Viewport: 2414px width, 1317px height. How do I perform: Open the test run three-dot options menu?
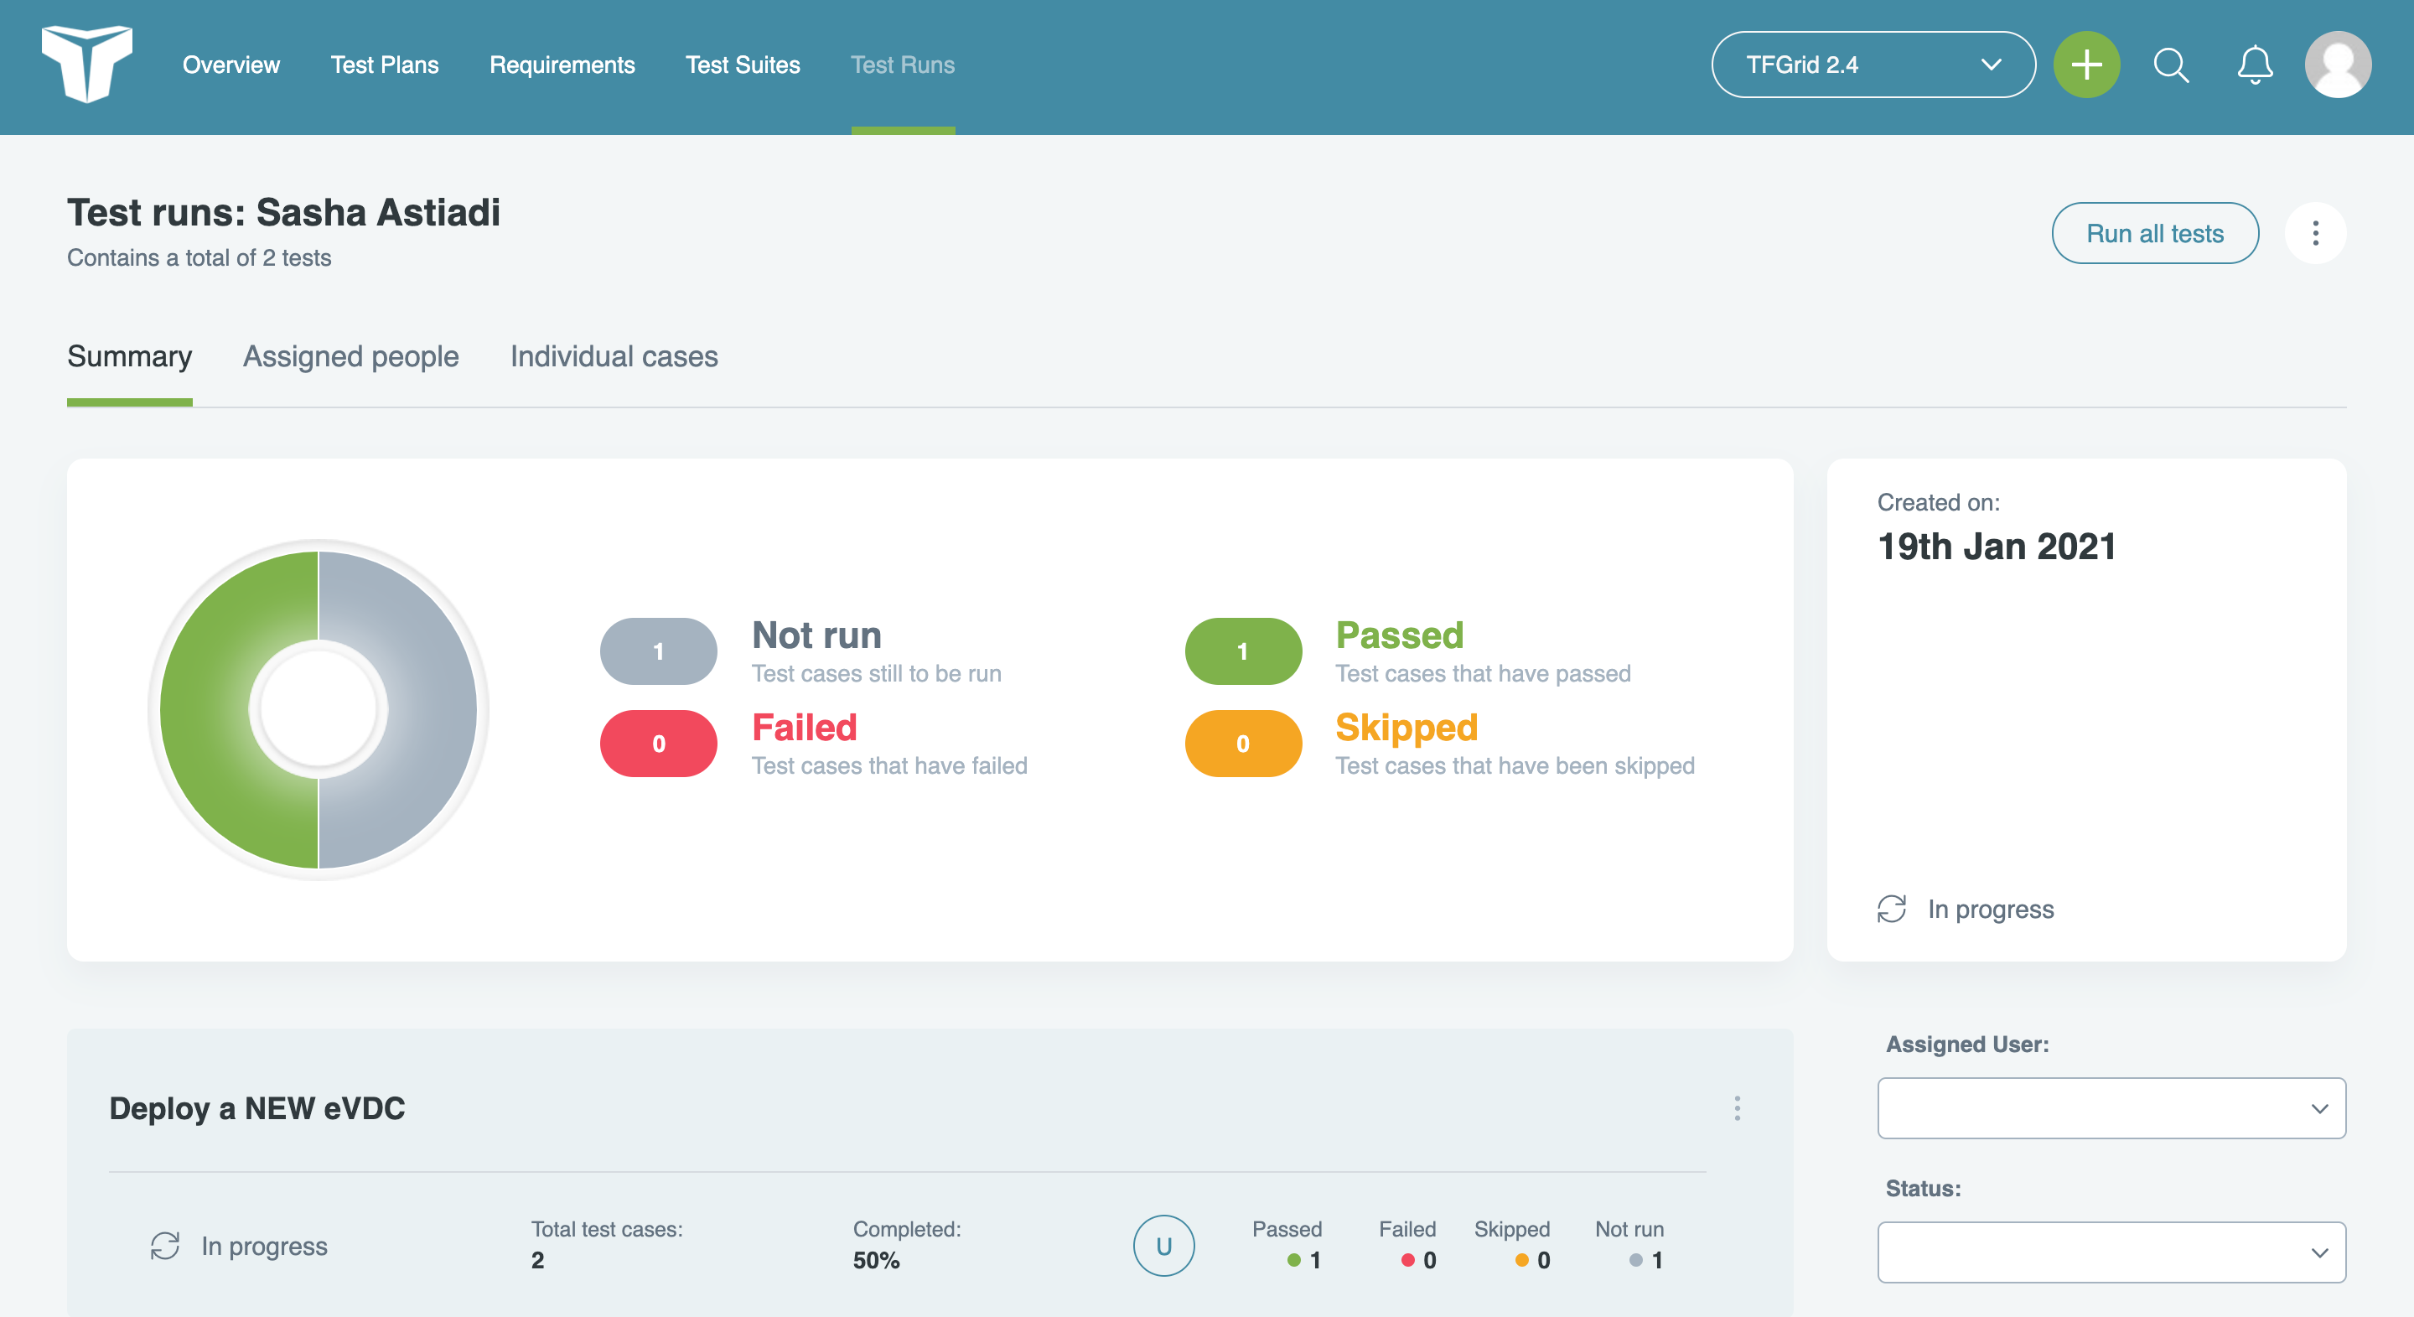2314,233
